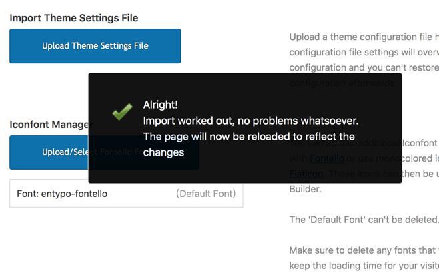Open the Fontello link
This screenshot has width=439, height=275.
pyautogui.click(x=327, y=158)
